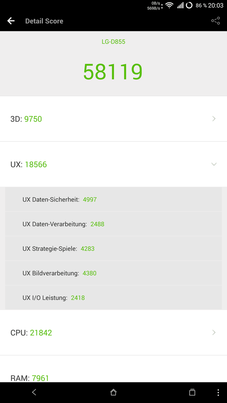This screenshot has width=227, height=403.
Task: Select UX Strategie-Spiele entry
Action: (x=113, y=249)
